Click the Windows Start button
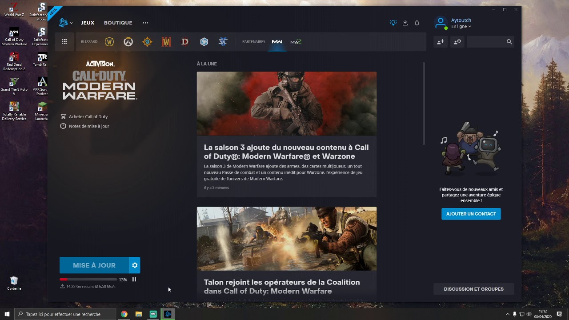 tap(7, 314)
